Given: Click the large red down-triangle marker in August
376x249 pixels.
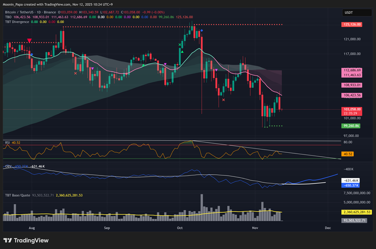Looking at the screenshot, I should [x=30, y=42].
